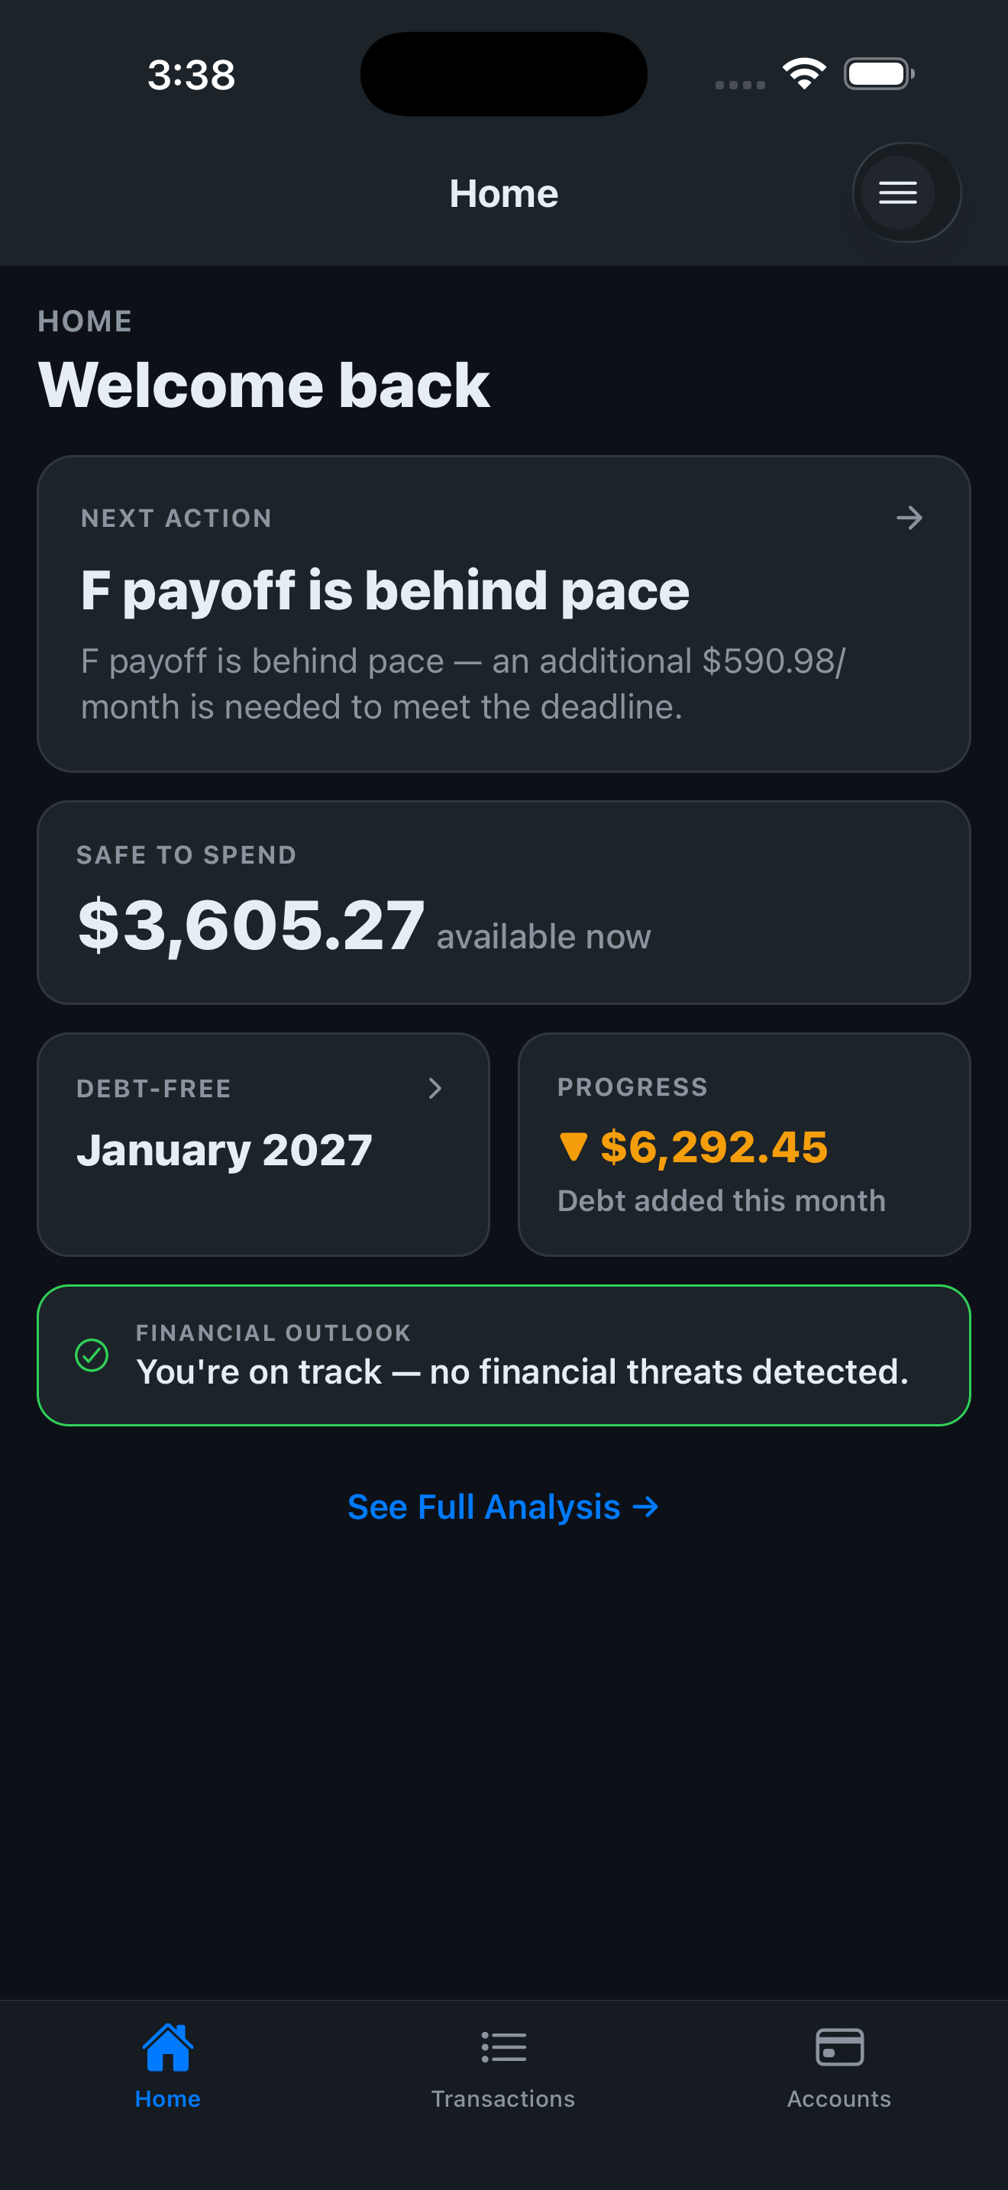Expand the Debt-Free chevron
The height and width of the screenshot is (2190, 1008).
(435, 1088)
